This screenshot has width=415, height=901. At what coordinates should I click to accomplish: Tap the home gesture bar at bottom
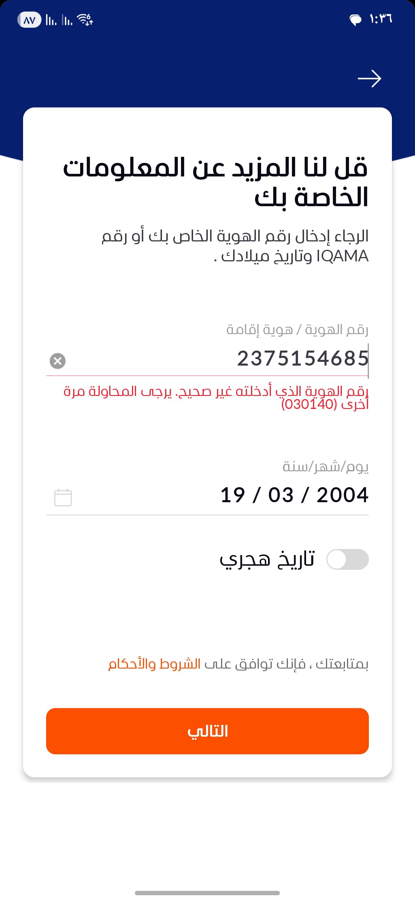pyautogui.click(x=207, y=893)
